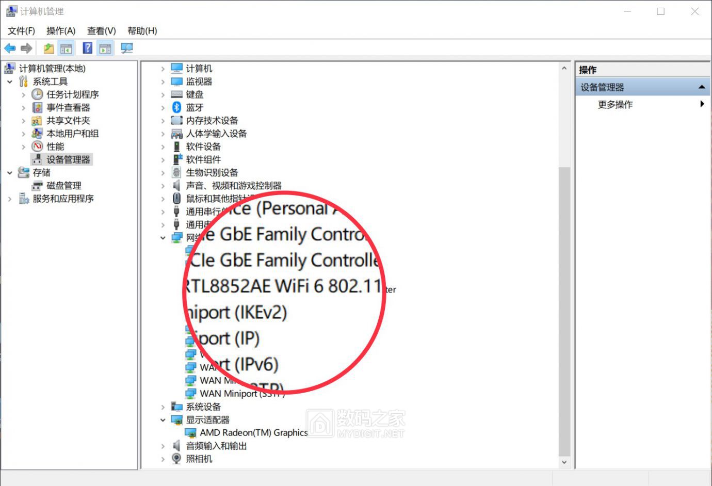
Task: Expand the 计算机 device category
Action: (x=163, y=69)
